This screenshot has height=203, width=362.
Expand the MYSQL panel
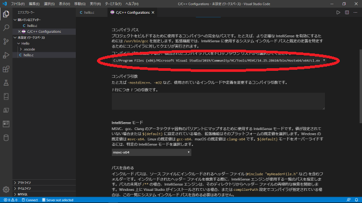click(44, 194)
